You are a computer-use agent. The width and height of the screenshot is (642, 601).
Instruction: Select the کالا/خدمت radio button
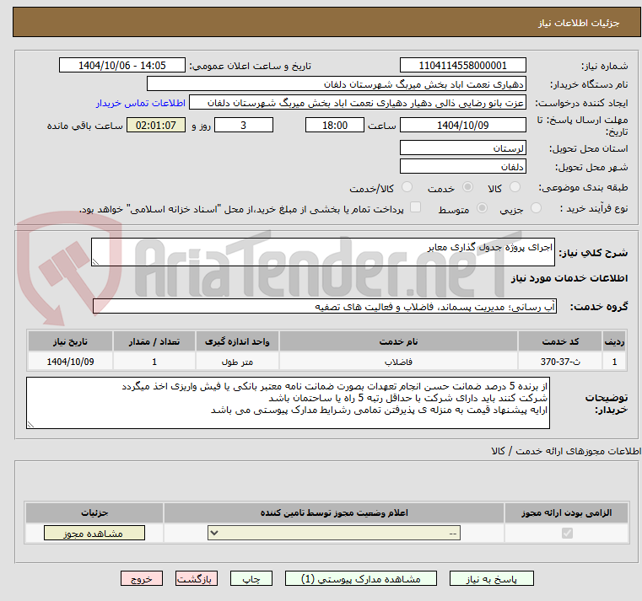pyautogui.click(x=407, y=187)
